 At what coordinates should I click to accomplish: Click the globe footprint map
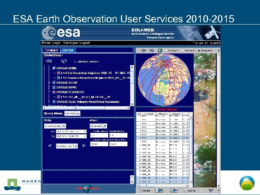[164, 80]
